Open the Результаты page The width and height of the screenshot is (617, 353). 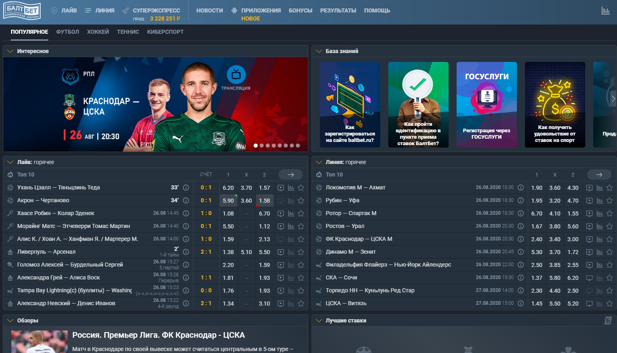tap(338, 10)
